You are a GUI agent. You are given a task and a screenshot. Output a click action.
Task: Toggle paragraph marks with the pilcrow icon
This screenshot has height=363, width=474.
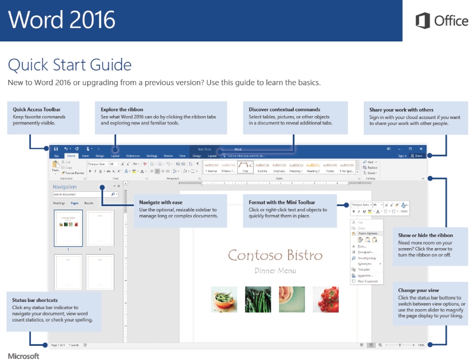197,163
